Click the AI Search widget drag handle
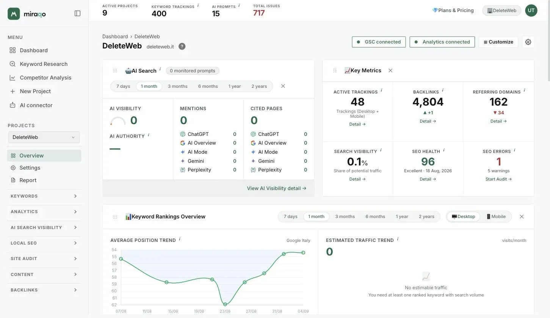 click(x=115, y=71)
